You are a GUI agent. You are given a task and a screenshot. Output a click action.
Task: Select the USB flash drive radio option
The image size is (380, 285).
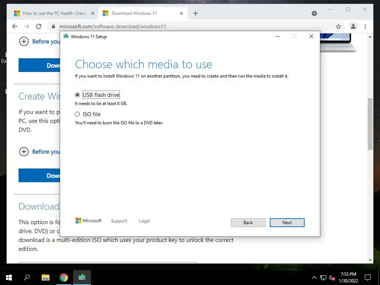77,95
